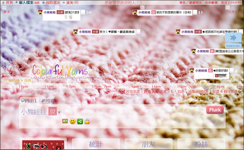This screenshot has height=150, width=244.
Task: Select the 6pm timeline marker
Action: pyautogui.click(x=135, y=87)
